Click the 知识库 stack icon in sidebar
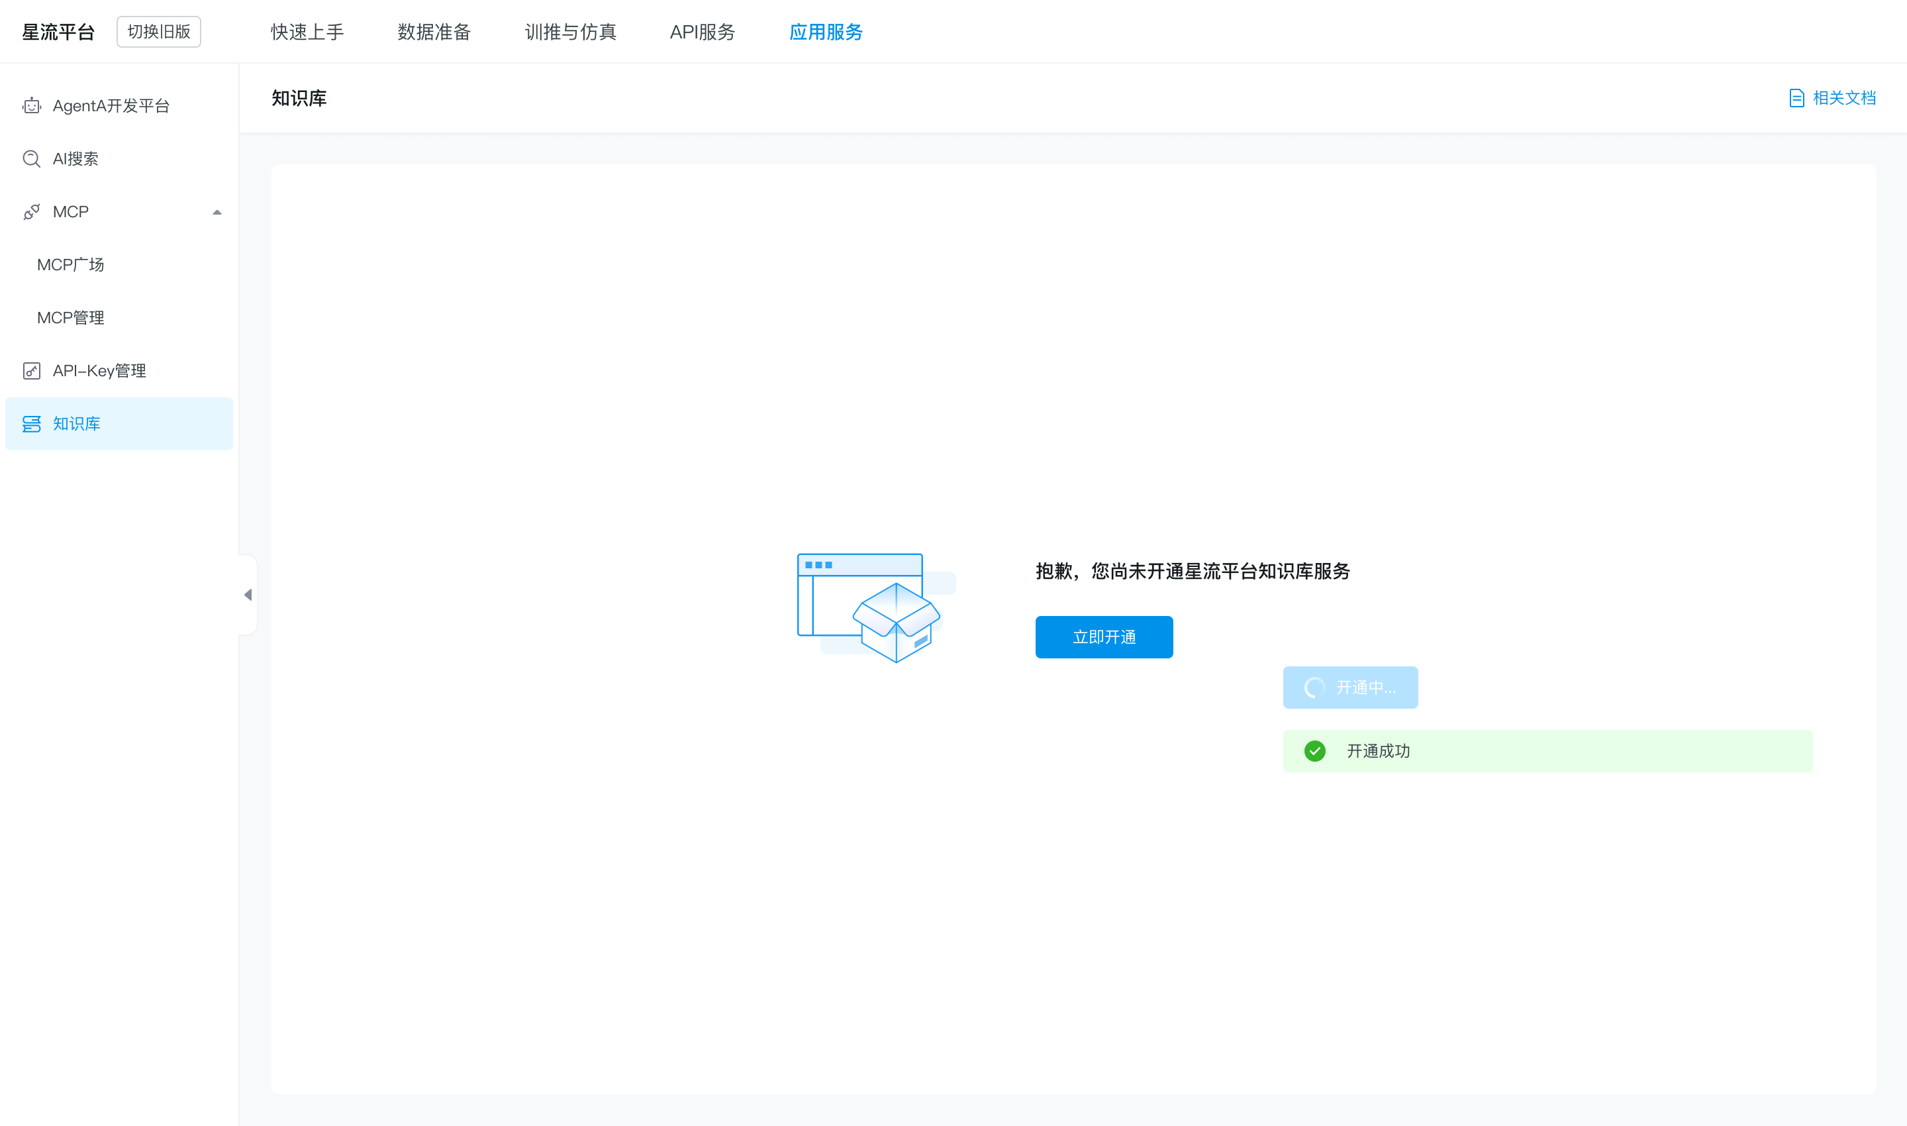Viewport: 1907px width, 1126px height. coord(31,424)
